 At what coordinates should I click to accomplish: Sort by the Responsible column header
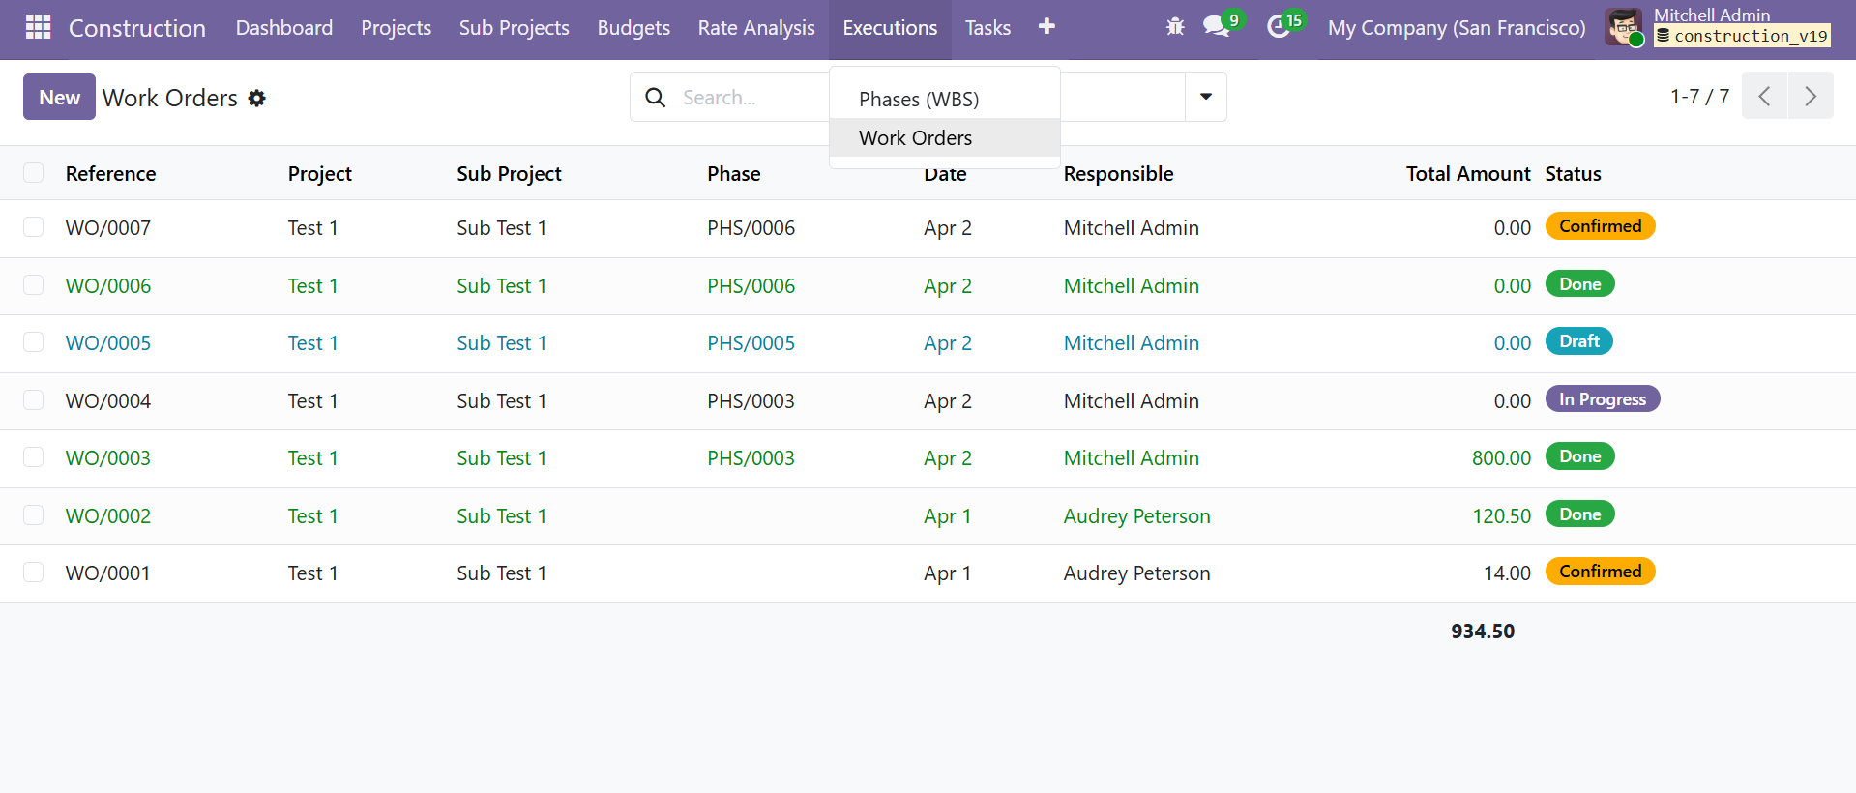click(x=1118, y=174)
